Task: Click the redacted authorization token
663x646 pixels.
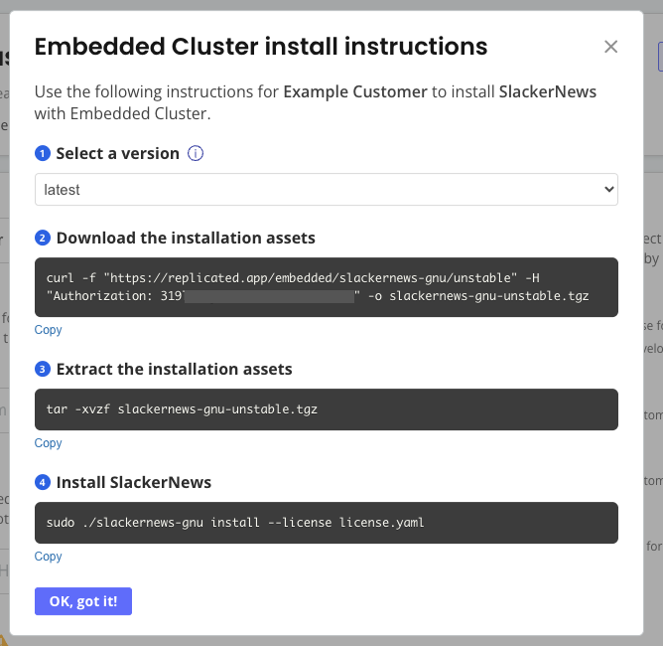Action: [269, 296]
